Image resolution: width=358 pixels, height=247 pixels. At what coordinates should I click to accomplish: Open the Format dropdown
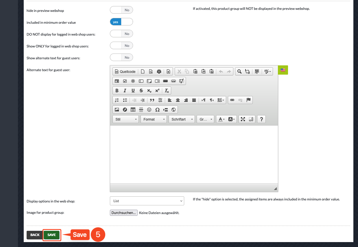[154, 119]
